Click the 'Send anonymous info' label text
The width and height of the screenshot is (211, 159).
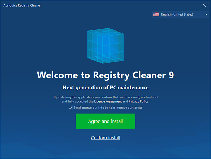click(x=108, y=108)
